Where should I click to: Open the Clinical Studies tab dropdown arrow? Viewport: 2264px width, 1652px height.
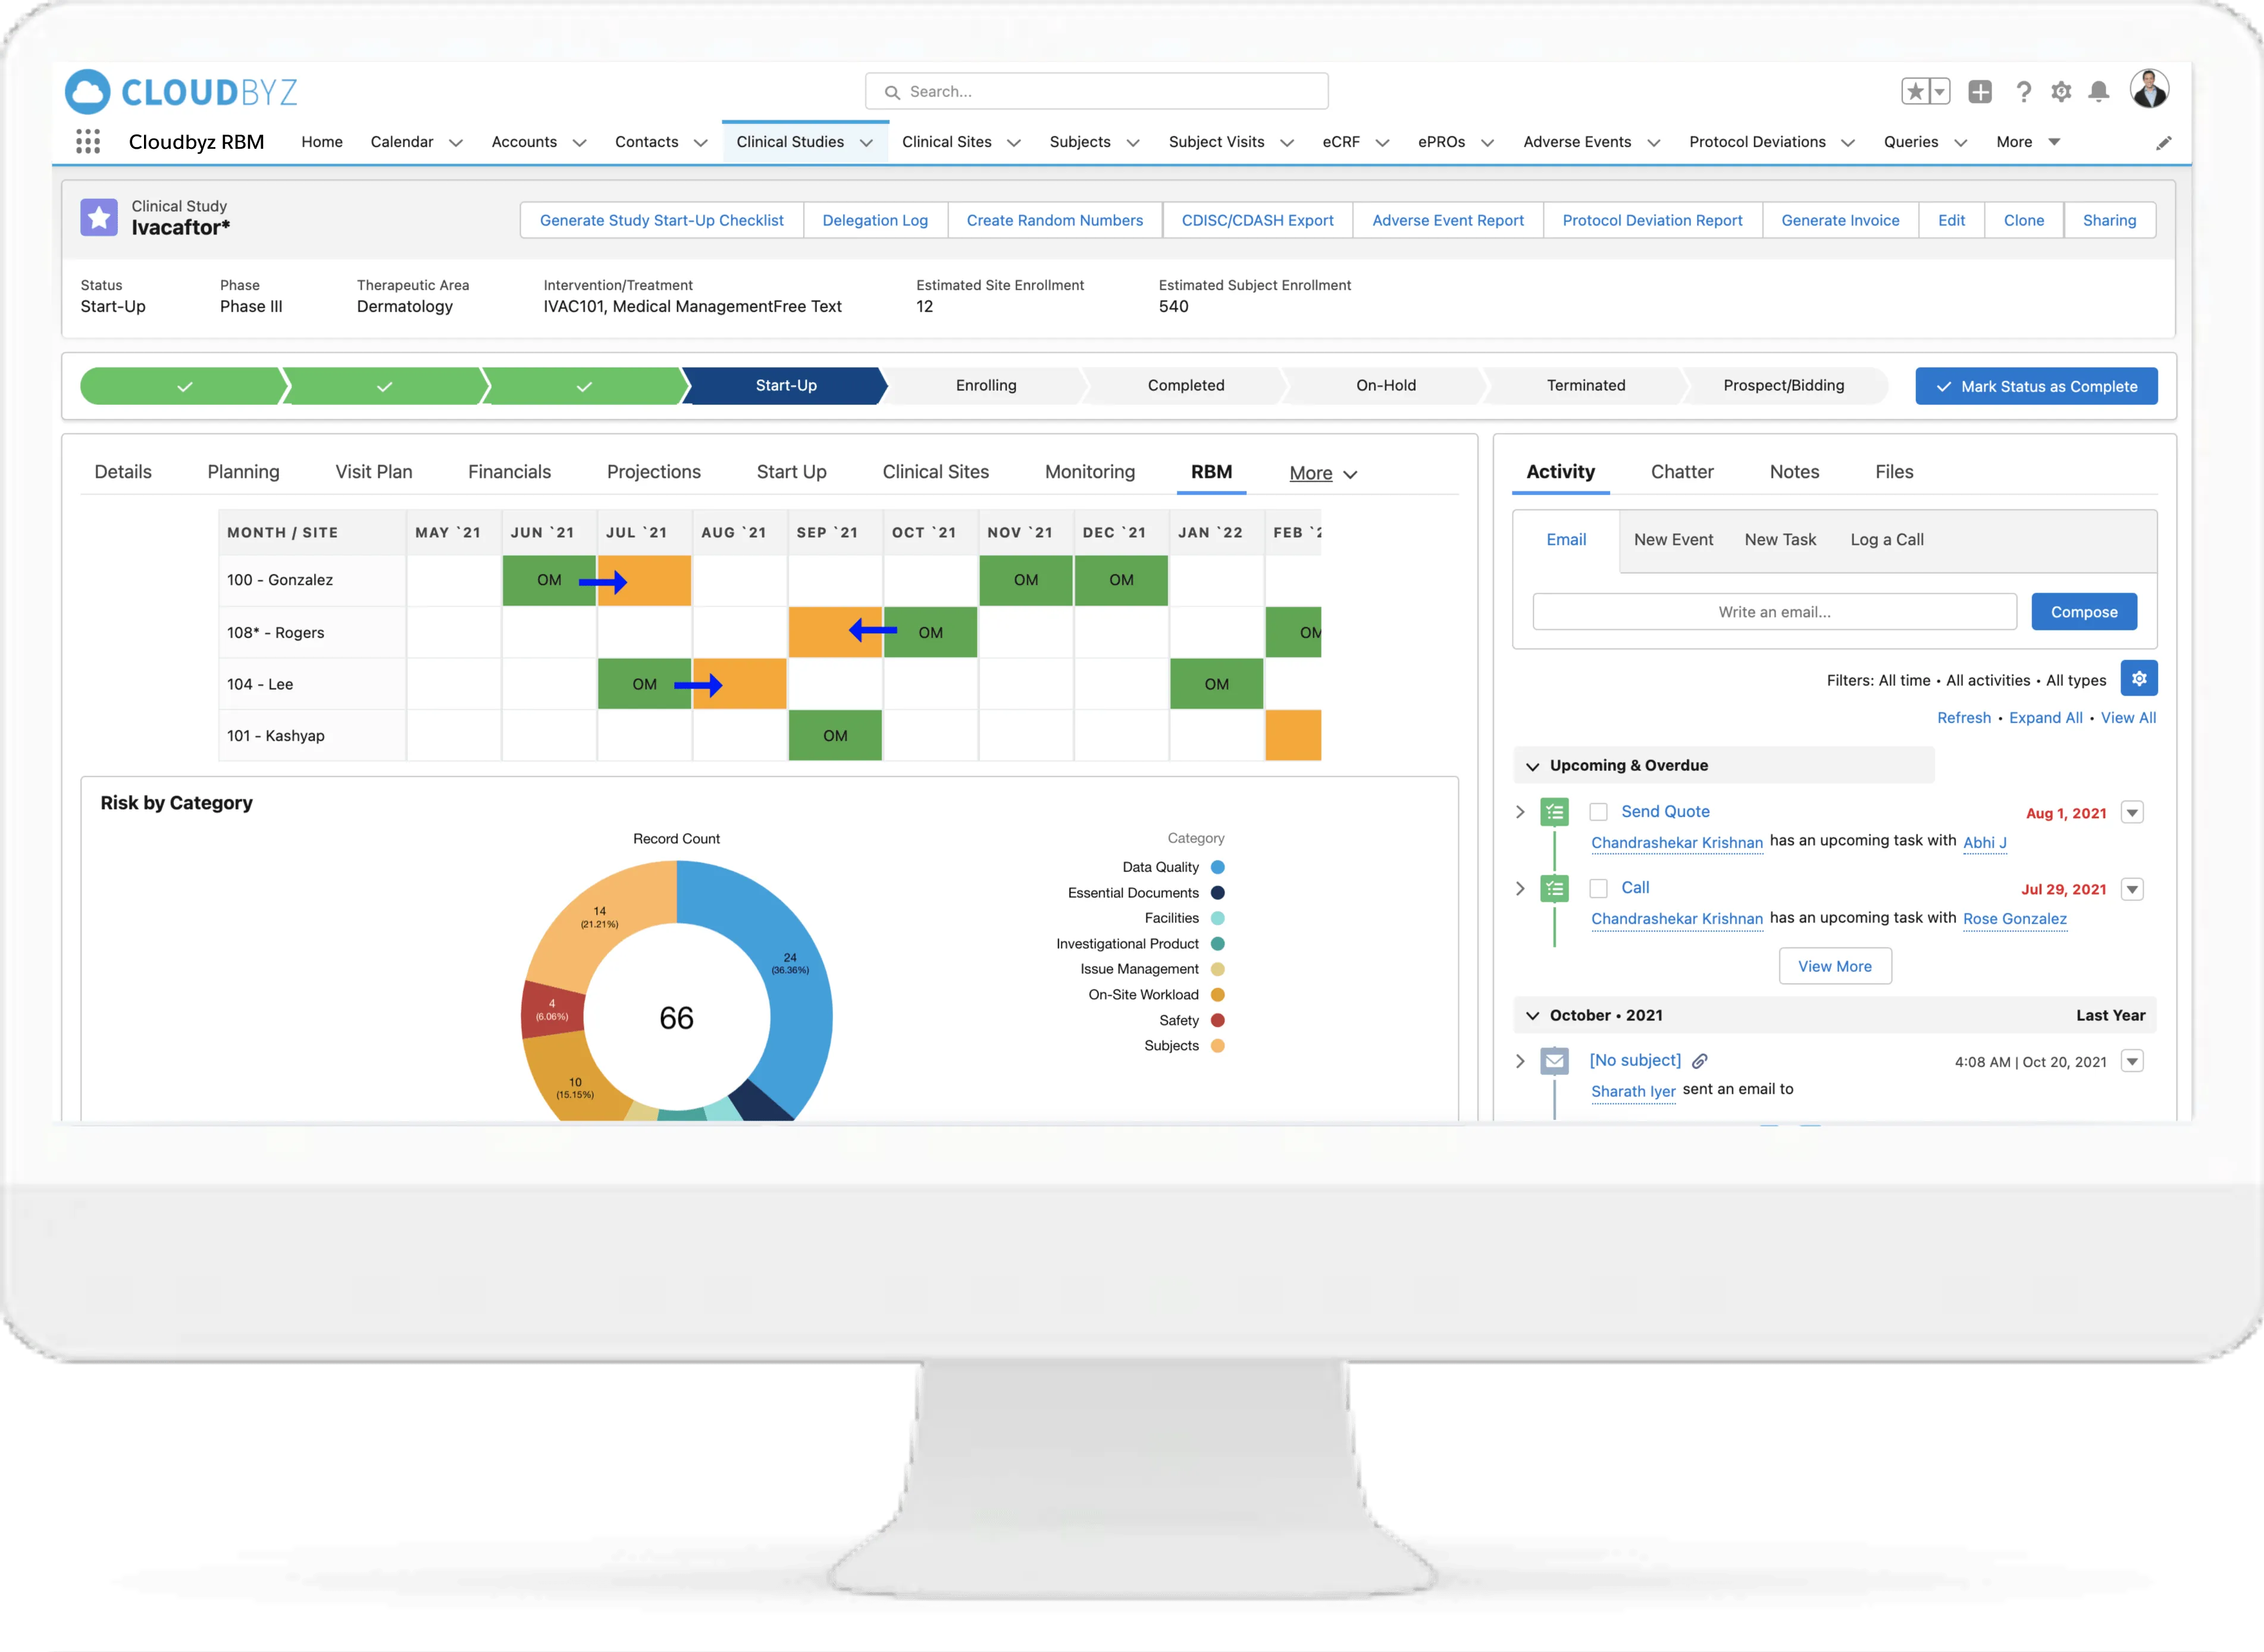pos(866,143)
